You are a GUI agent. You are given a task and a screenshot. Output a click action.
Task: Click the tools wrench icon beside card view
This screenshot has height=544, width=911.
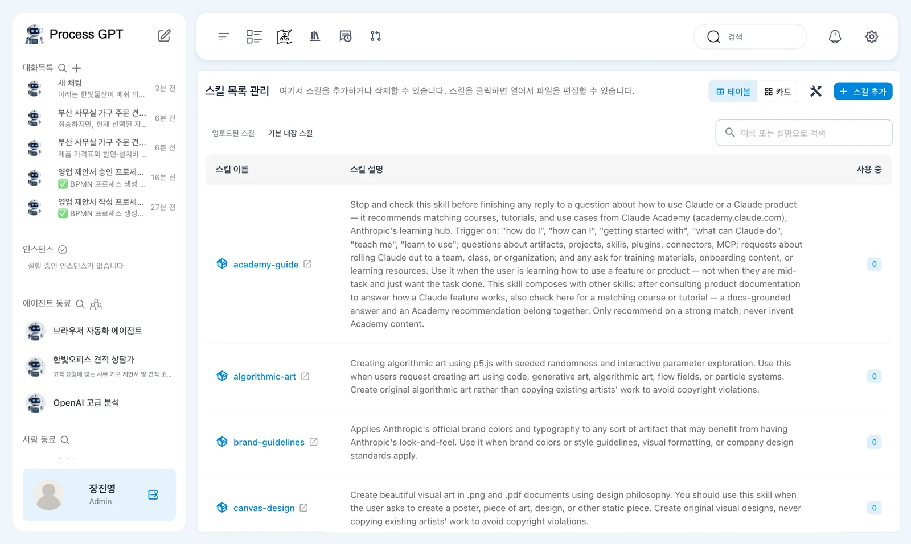click(x=816, y=91)
